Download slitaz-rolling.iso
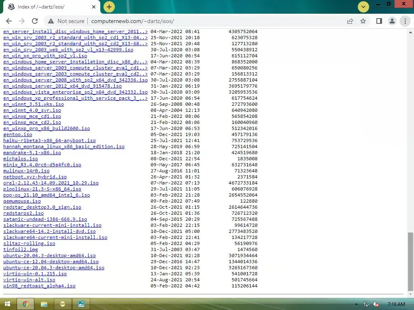Screen dimensions: 414x310 pos(29,243)
